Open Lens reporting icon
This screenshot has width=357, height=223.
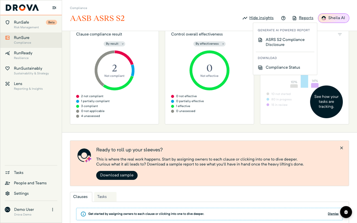7,84
